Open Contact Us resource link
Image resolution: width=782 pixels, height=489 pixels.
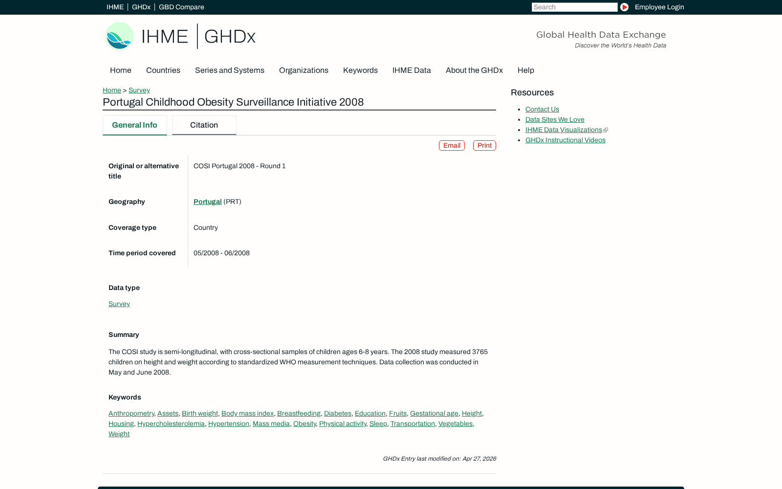click(x=542, y=109)
